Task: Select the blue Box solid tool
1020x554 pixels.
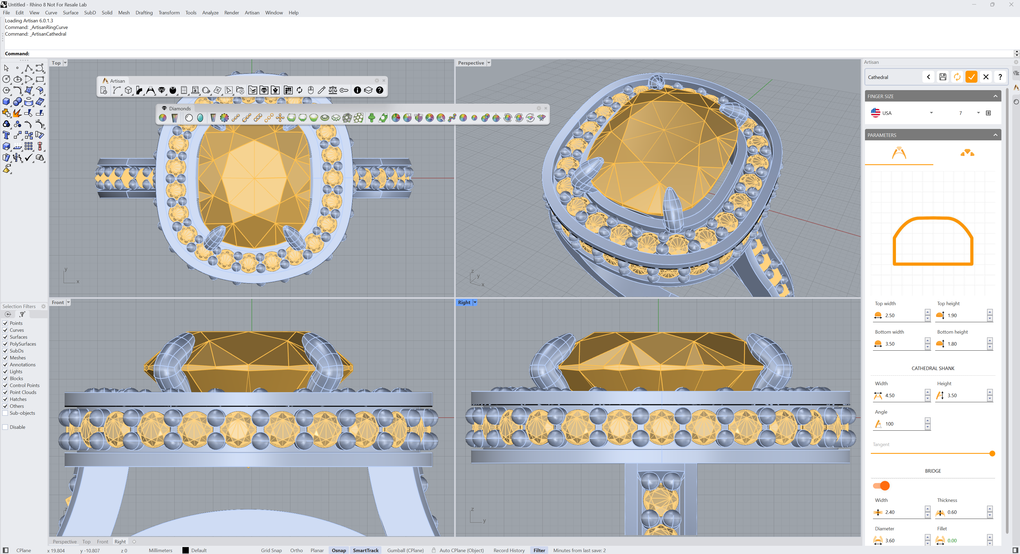Action: [6, 102]
